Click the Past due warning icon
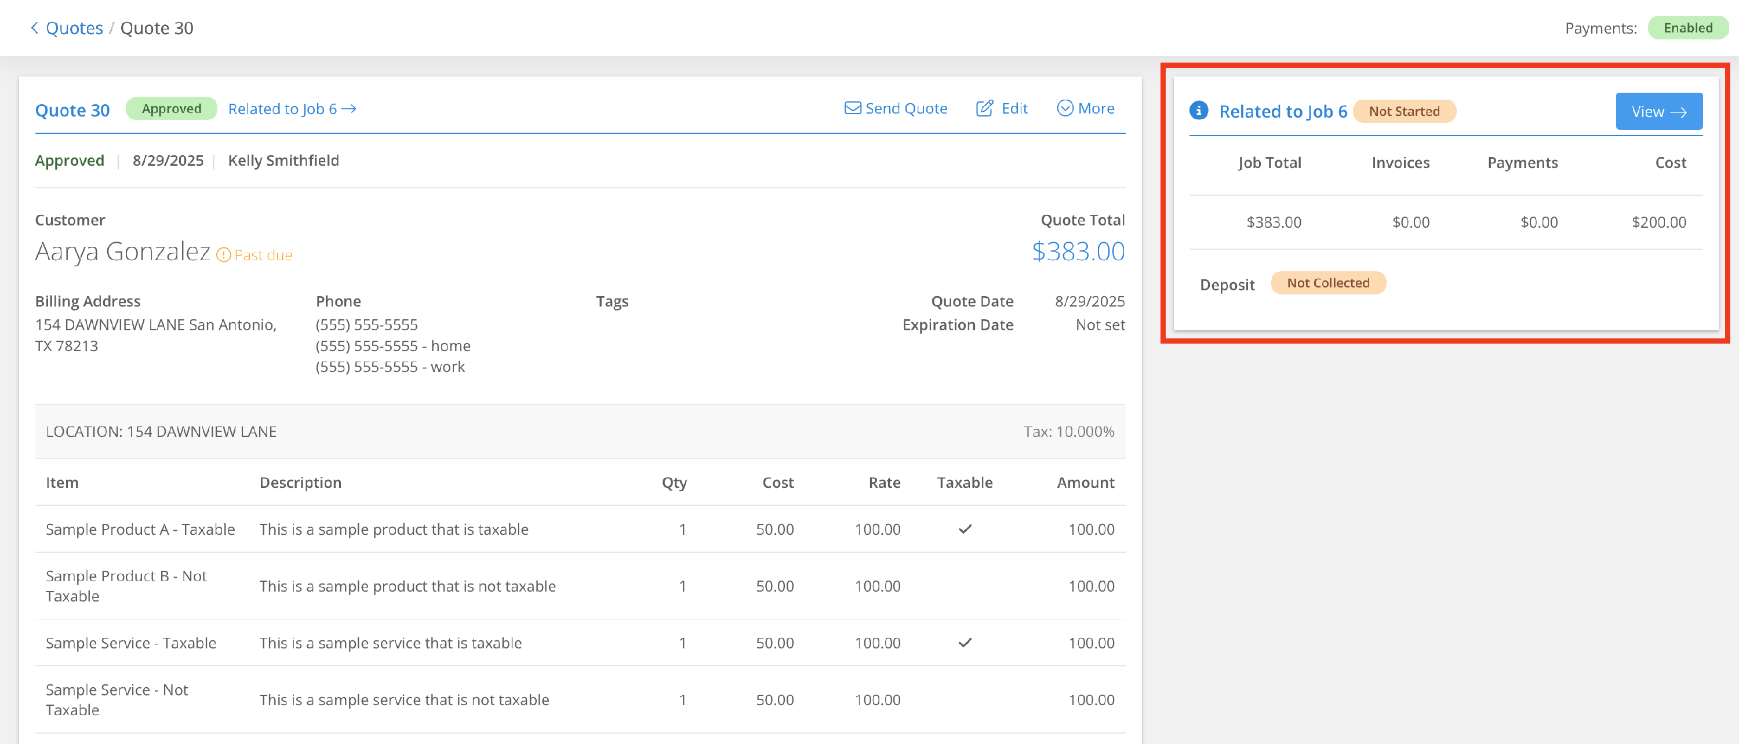Image resolution: width=1739 pixels, height=744 pixels. (x=223, y=255)
